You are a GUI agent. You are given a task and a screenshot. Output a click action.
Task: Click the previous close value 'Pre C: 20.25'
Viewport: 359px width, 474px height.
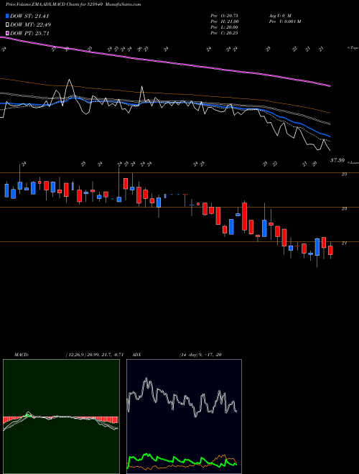pos(224,33)
